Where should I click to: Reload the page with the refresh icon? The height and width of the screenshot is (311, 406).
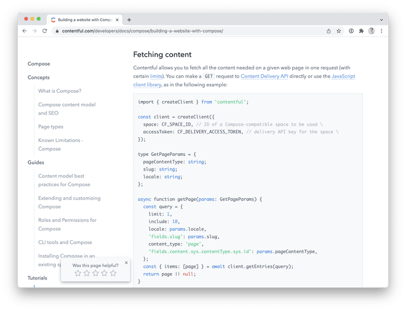click(45, 31)
